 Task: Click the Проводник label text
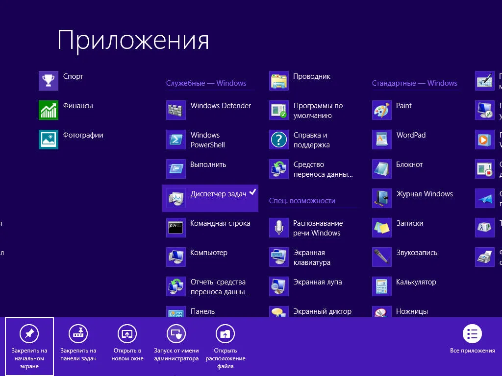pos(311,76)
